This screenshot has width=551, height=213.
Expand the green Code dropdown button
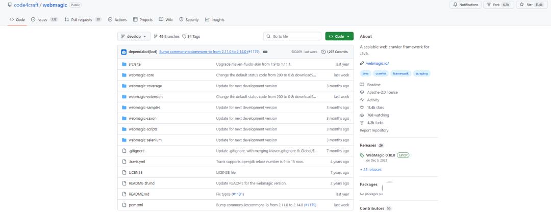[x=339, y=37]
